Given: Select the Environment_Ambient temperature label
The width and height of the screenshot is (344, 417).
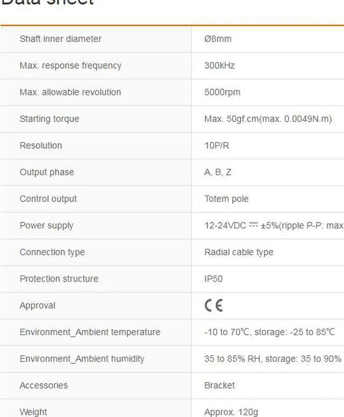Looking at the screenshot, I should pyautogui.click(x=90, y=332).
